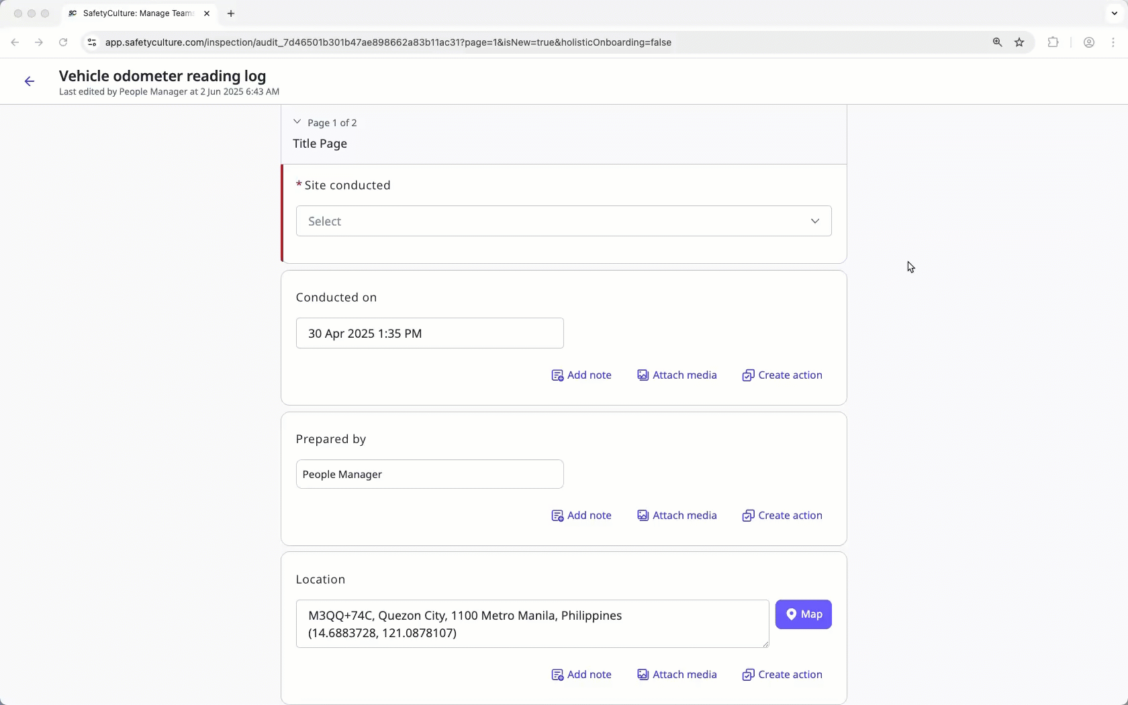Open the browser extensions puzzle icon
1128x705 pixels.
click(x=1053, y=42)
